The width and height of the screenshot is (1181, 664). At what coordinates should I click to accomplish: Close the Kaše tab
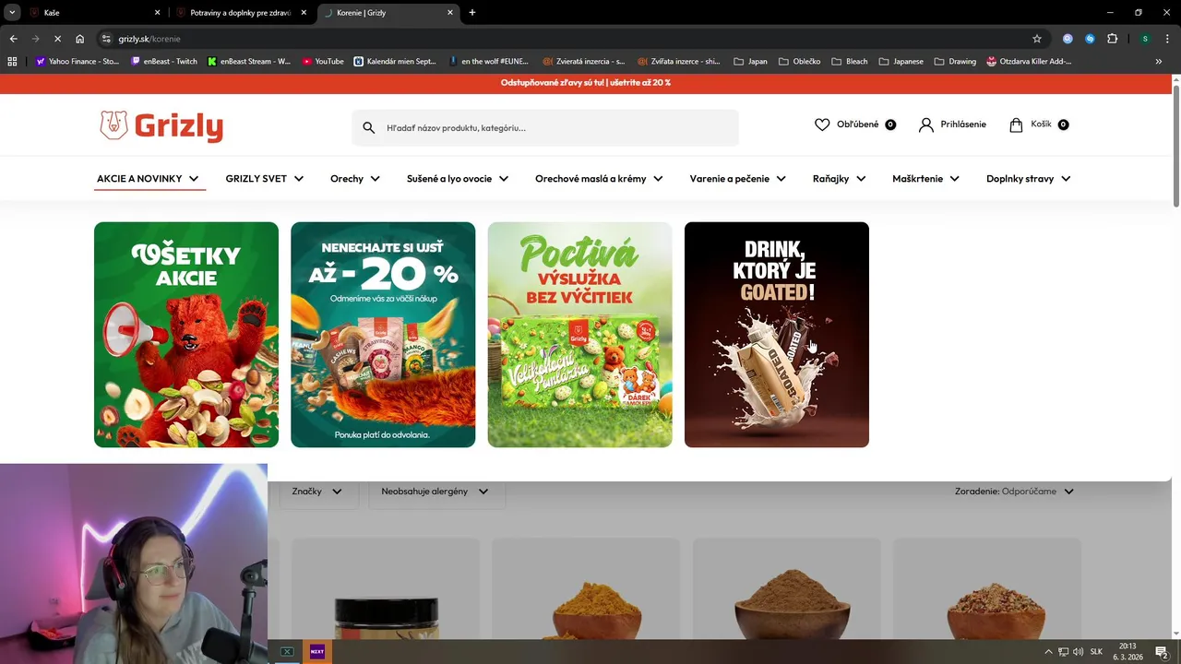click(157, 13)
